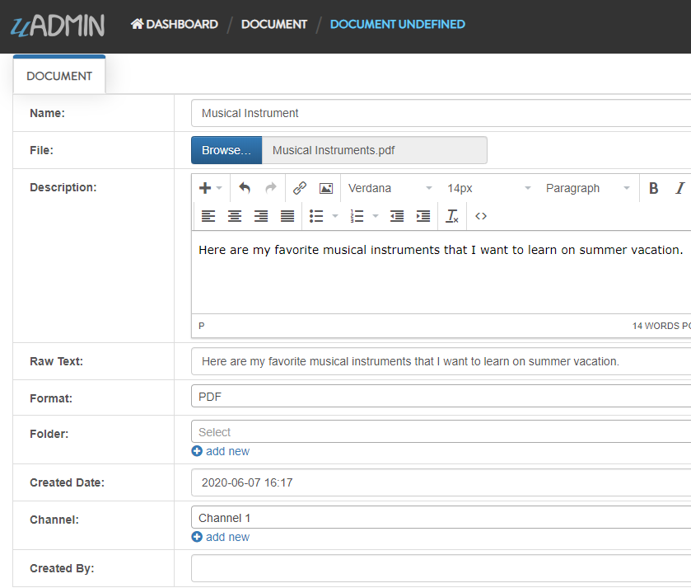Image resolution: width=691 pixels, height=588 pixels.
Task: Click the Browse... file button
Action: click(x=226, y=150)
